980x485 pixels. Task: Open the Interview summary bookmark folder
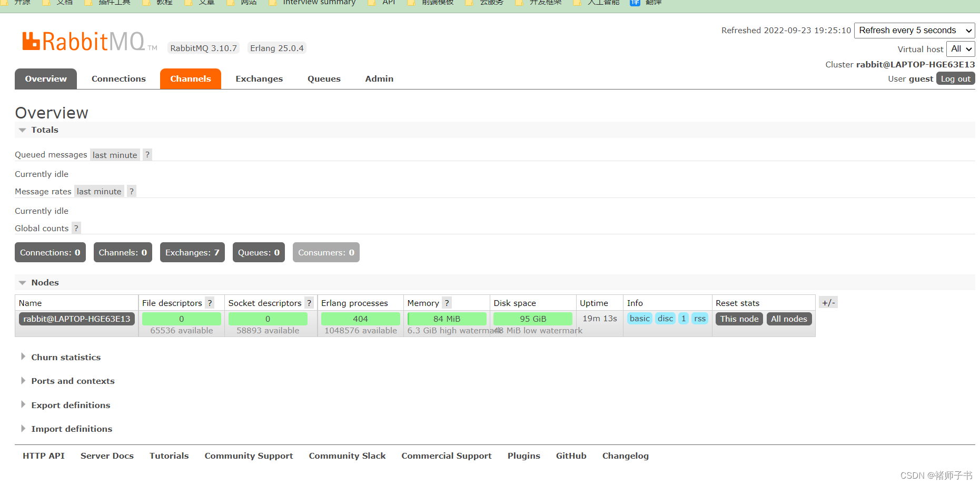click(x=313, y=3)
